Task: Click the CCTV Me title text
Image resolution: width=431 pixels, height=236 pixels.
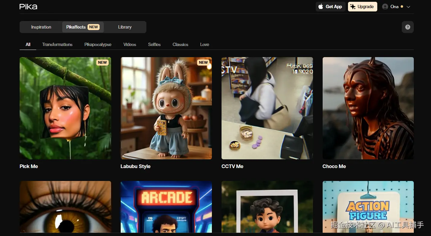Action: 232,166
